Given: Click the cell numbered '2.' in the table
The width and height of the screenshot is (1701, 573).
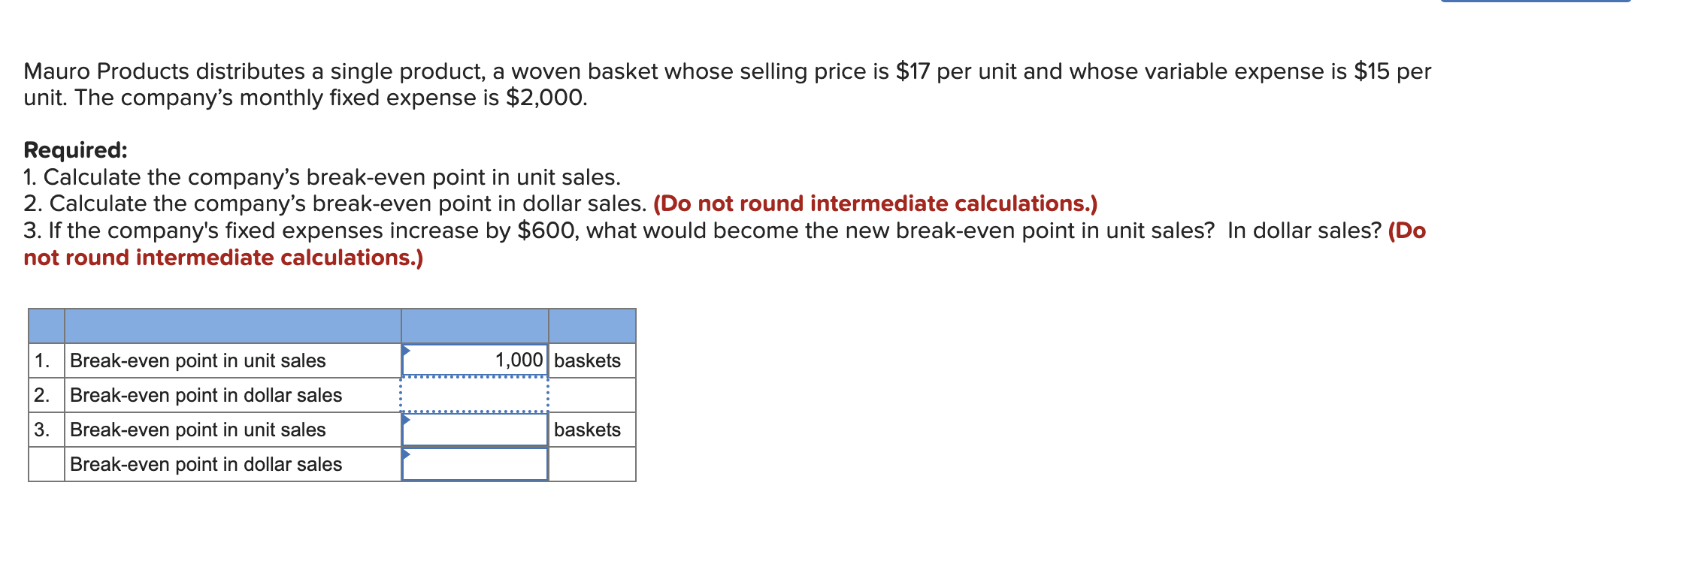Looking at the screenshot, I should (45, 394).
